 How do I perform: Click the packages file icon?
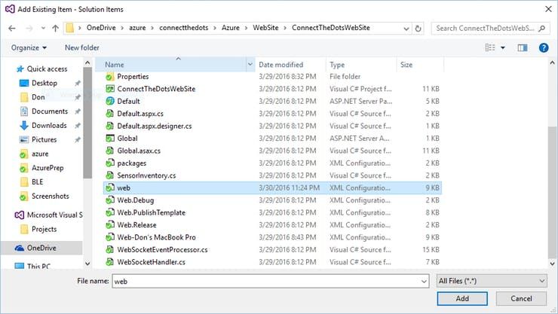click(x=110, y=163)
